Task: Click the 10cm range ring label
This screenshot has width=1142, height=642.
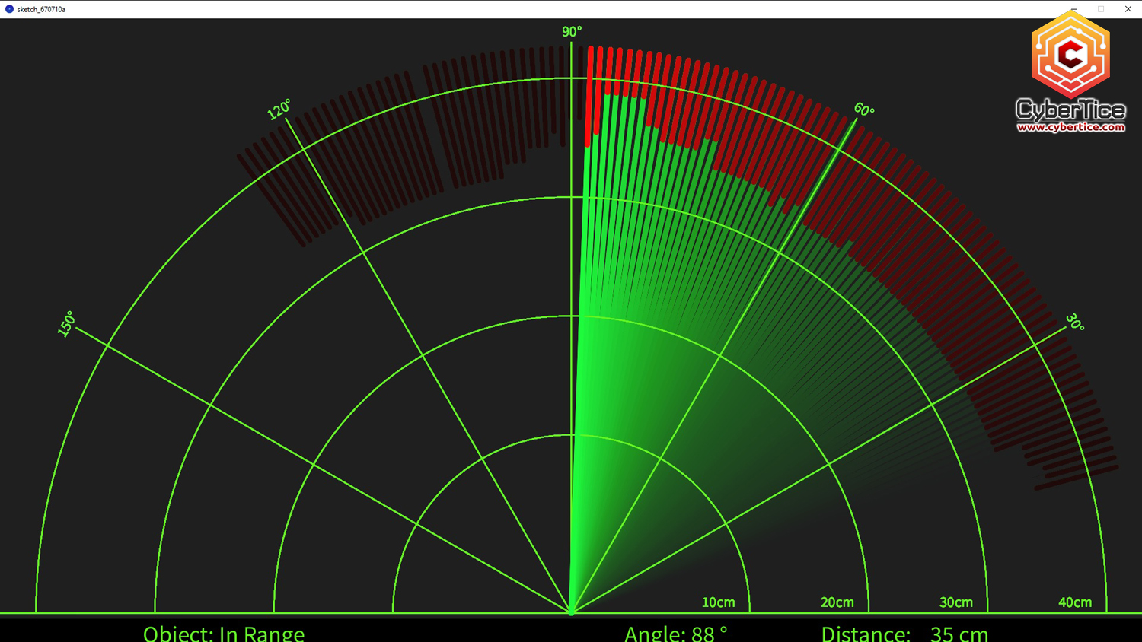Action: [x=718, y=602]
